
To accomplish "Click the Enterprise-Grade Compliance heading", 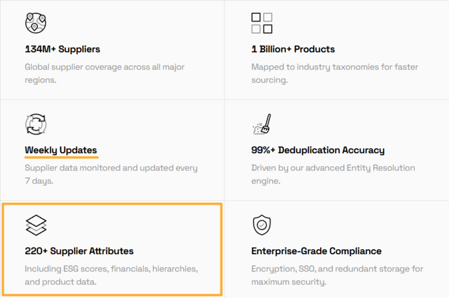I will (317, 251).
